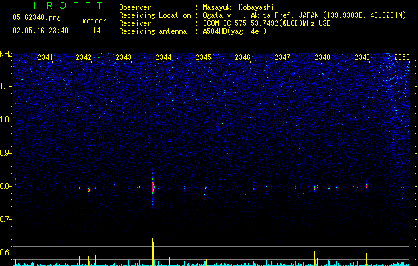Click the 1.0 kHz axis label
This screenshot has height=266, width=418.
coord(6,120)
